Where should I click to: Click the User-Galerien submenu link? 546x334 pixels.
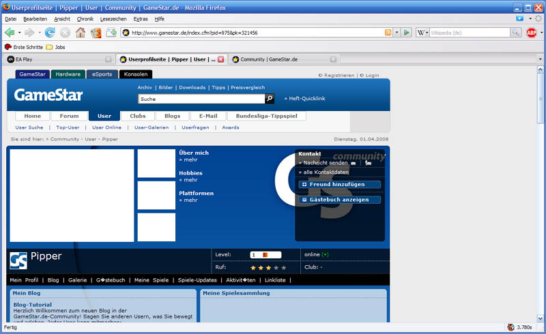[x=152, y=127]
